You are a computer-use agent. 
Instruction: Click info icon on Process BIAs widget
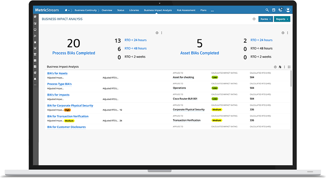pyautogui.click(x=157, y=33)
